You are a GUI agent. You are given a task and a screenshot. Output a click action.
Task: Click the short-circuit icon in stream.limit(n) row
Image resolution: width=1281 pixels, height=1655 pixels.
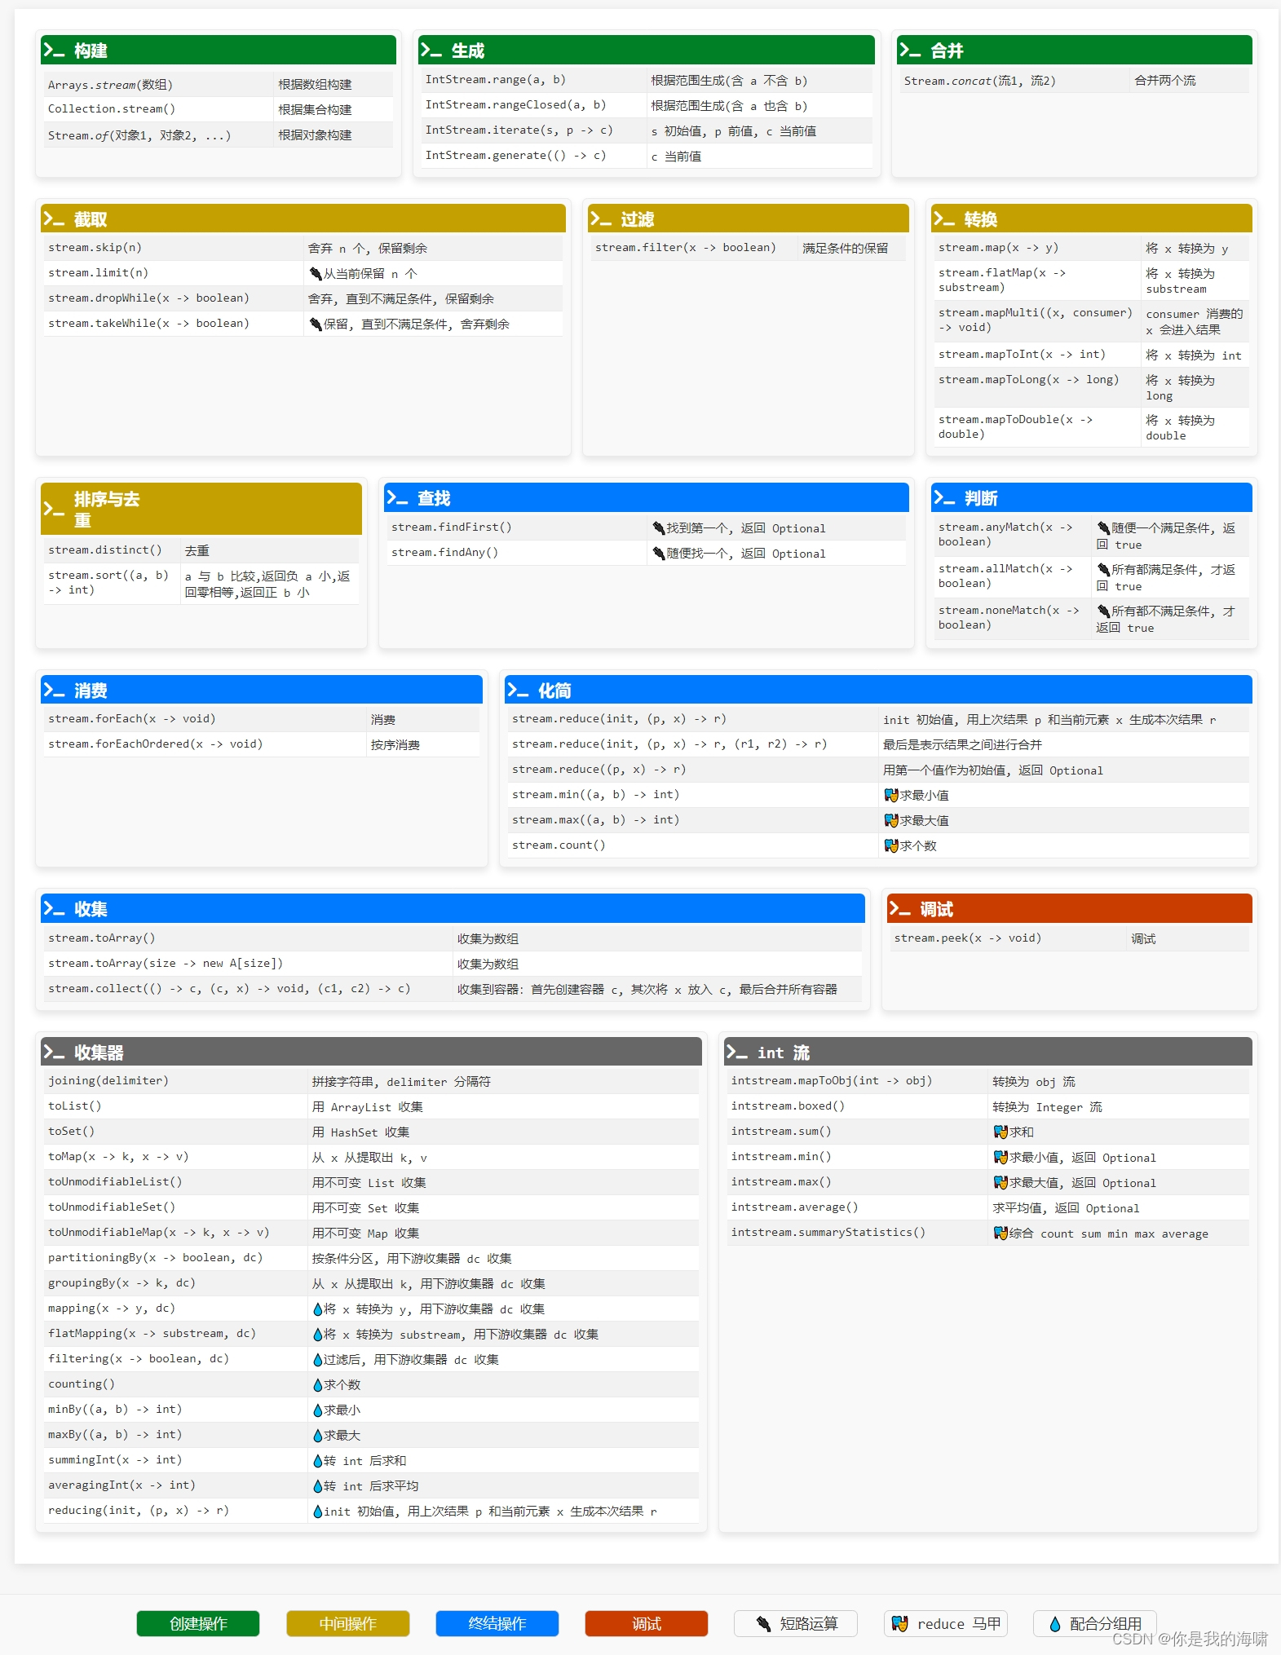coord(316,274)
